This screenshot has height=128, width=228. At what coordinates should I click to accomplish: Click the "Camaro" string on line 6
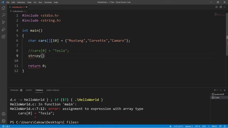click(x=118, y=41)
